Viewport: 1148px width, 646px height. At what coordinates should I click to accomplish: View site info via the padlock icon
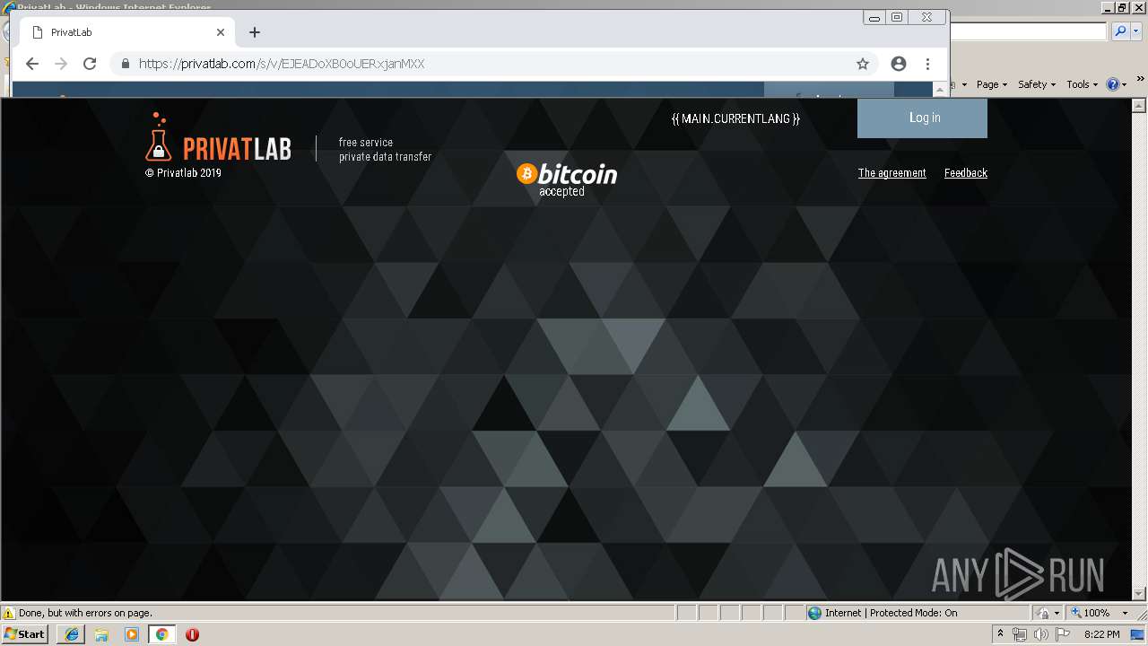(x=125, y=64)
